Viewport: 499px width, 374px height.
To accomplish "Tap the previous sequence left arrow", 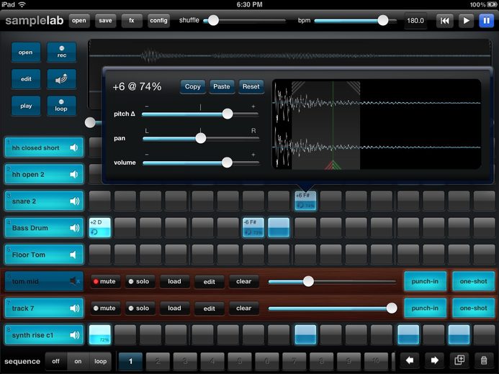I will (410, 360).
